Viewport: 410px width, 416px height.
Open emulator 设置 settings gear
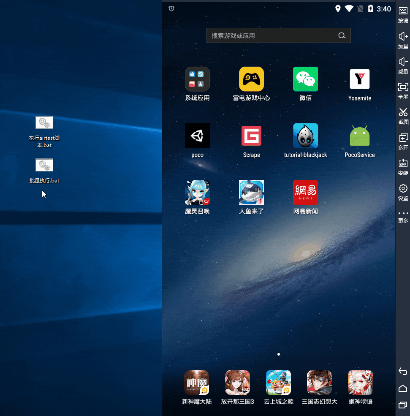pos(403,192)
